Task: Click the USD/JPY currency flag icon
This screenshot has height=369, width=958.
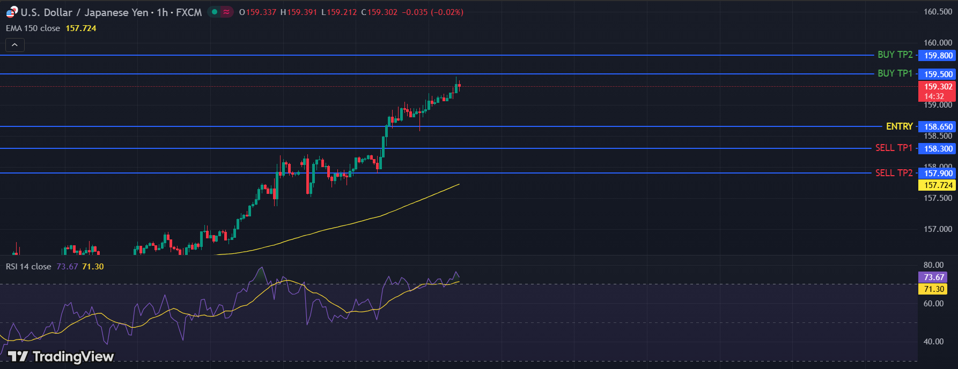Action: [11, 12]
